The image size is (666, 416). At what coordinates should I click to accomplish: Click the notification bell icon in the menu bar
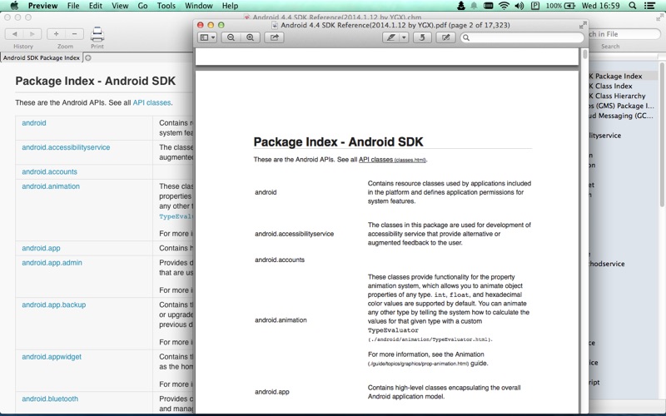474,6
